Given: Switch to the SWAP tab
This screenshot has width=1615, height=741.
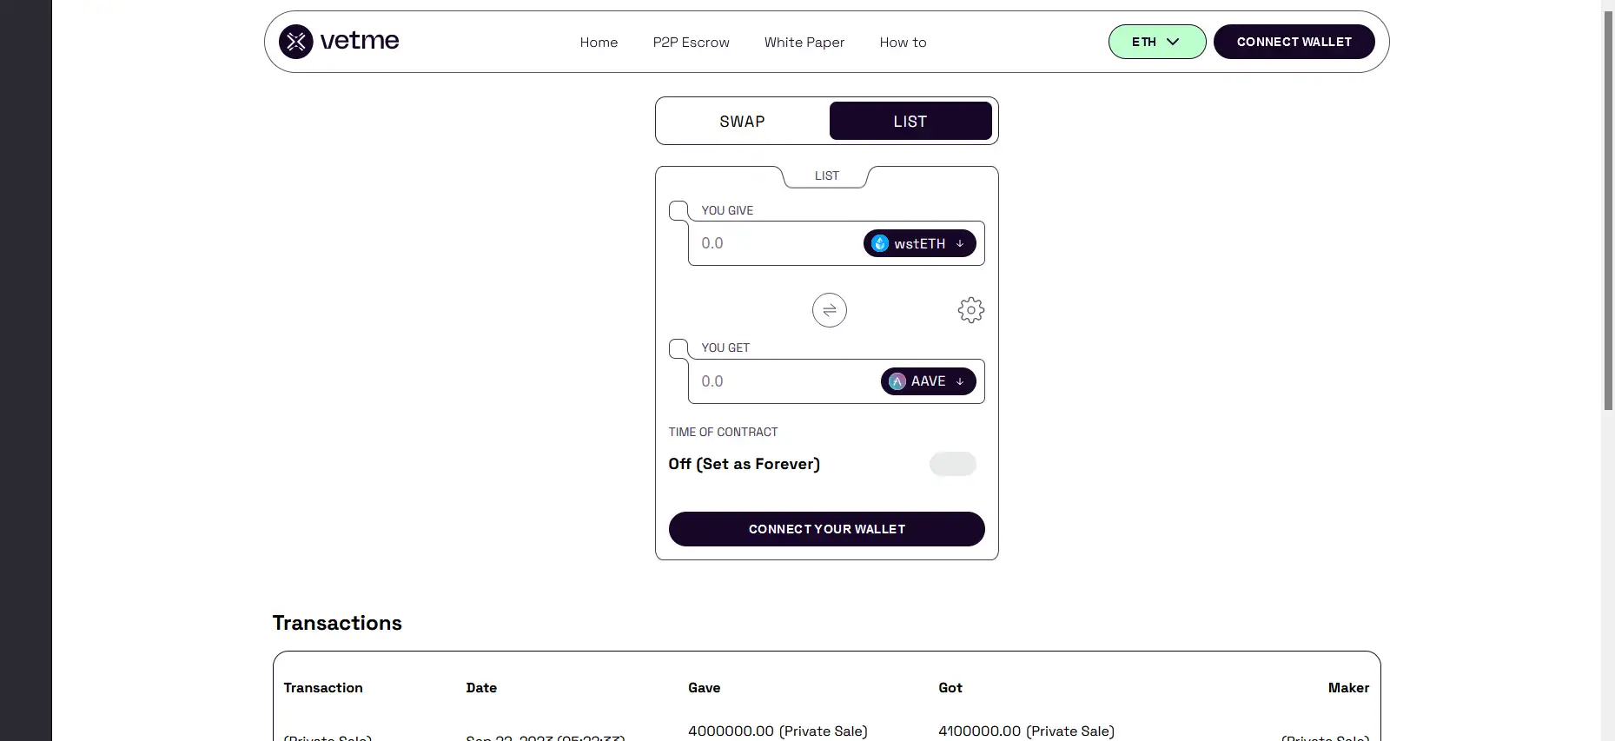Looking at the screenshot, I should (742, 122).
